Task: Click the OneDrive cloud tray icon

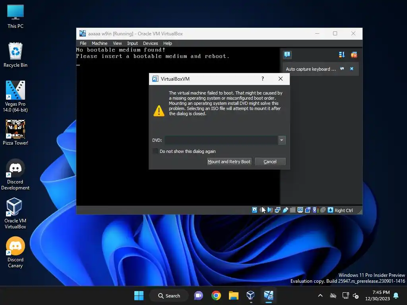Action: point(333,295)
